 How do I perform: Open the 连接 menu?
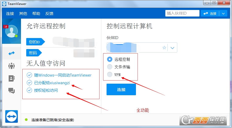[x=10, y=13]
